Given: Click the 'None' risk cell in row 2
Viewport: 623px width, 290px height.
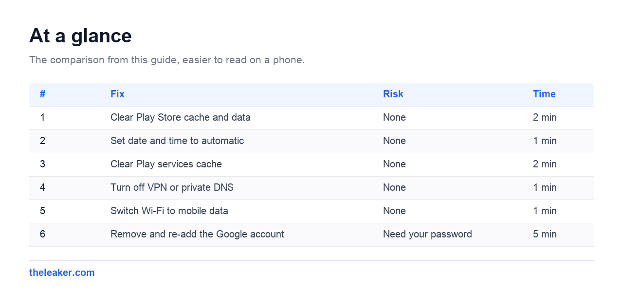Looking at the screenshot, I should click(394, 141).
